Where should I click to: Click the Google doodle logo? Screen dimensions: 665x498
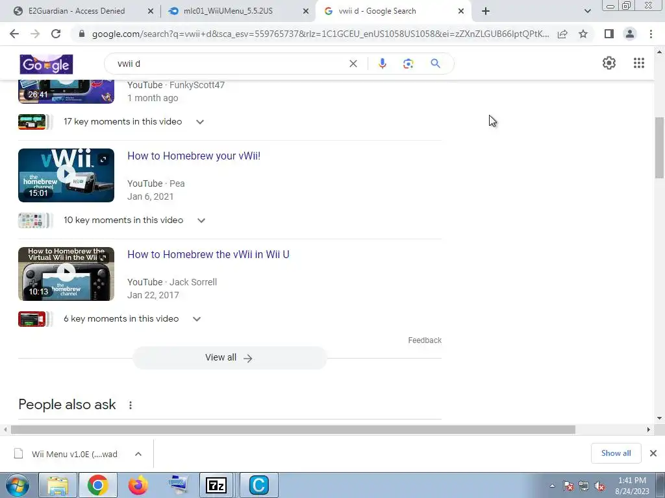point(46,64)
